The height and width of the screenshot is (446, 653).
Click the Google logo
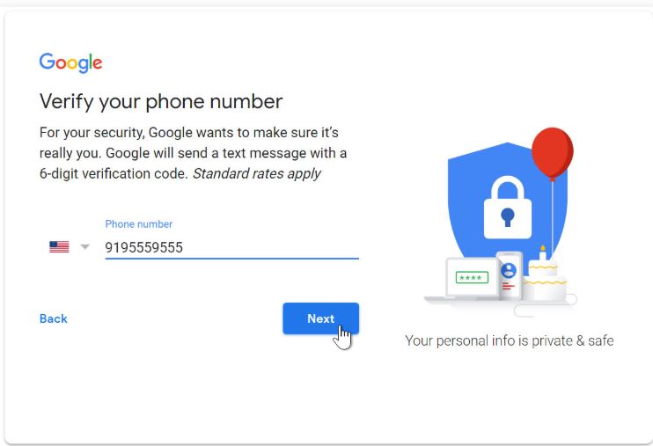(70, 62)
